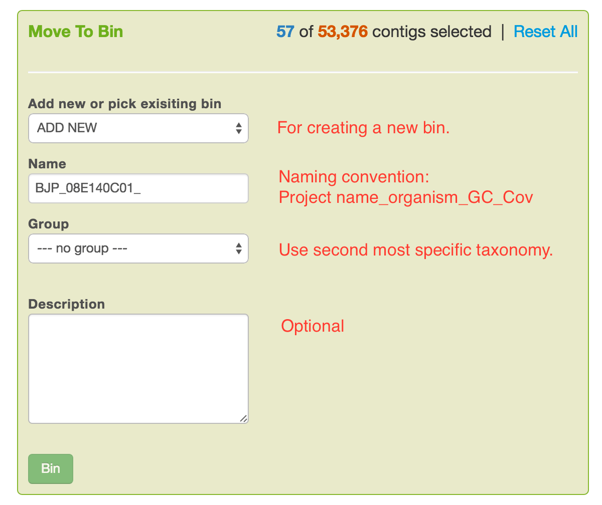Image resolution: width=602 pixels, height=505 pixels.
Task: Click the Move To Bin heading
Action: point(75,31)
